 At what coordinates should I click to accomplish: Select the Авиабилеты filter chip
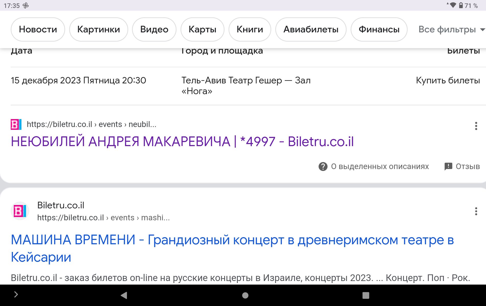[x=311, y=29]
